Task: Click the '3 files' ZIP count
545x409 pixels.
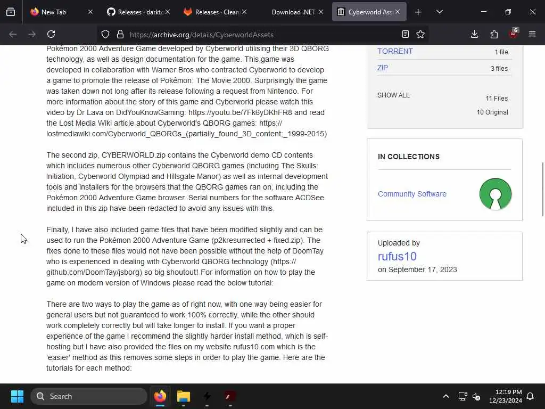Action: (499, 69)
